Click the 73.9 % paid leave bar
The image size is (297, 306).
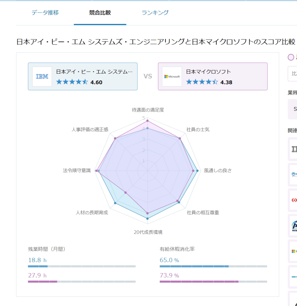[x=213, y=281]
